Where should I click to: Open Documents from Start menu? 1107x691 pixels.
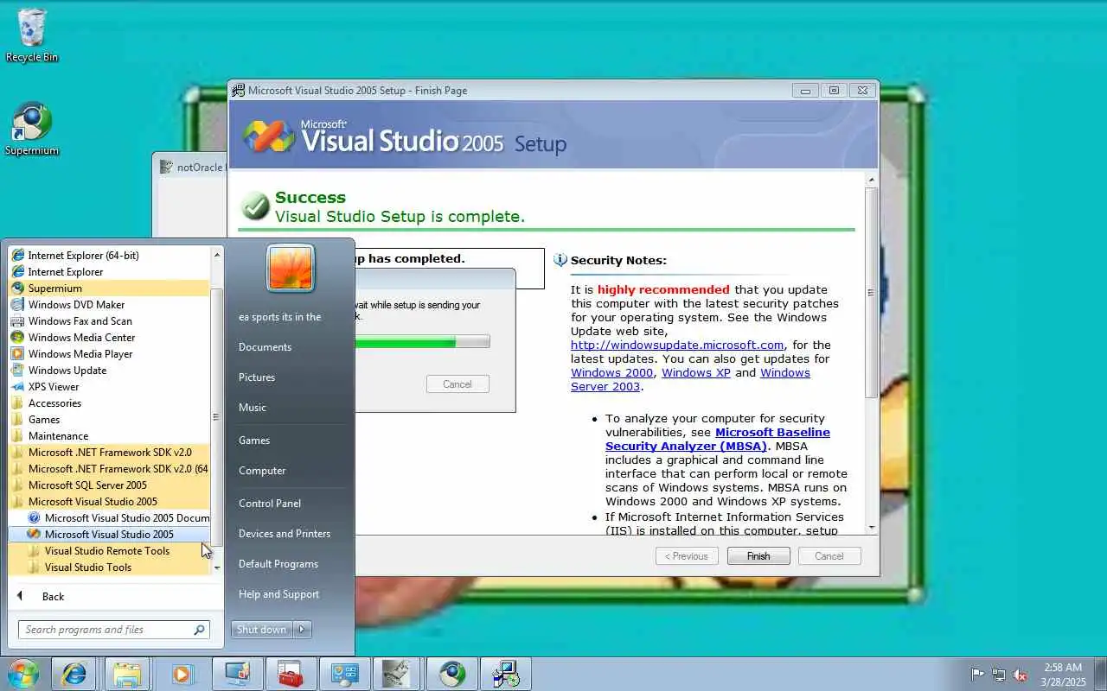(289, 347)
